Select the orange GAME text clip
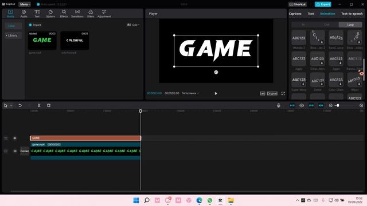367x206 pixels. click(x=85, y=138)
